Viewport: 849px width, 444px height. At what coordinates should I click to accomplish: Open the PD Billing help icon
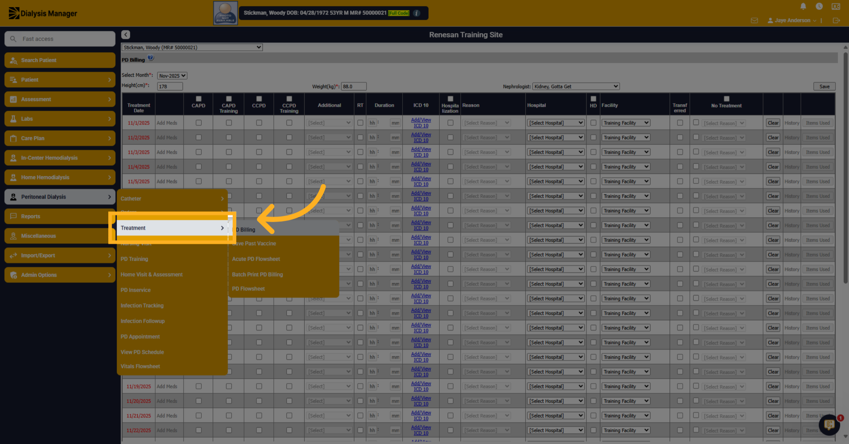tap(151, 58)
